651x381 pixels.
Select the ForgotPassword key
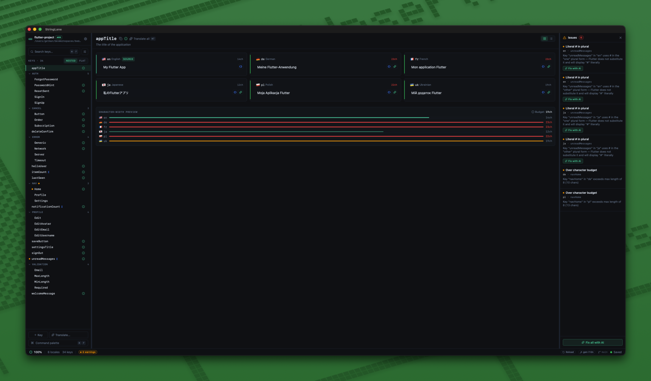coord(58,79)
